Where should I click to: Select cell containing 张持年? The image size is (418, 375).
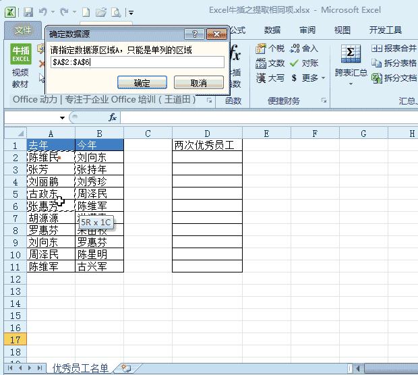coord(99,169)
